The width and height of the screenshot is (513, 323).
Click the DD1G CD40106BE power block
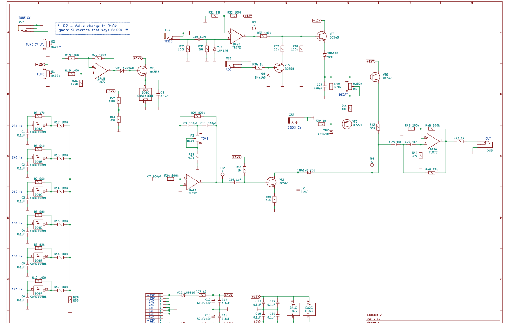click(145, 94)
